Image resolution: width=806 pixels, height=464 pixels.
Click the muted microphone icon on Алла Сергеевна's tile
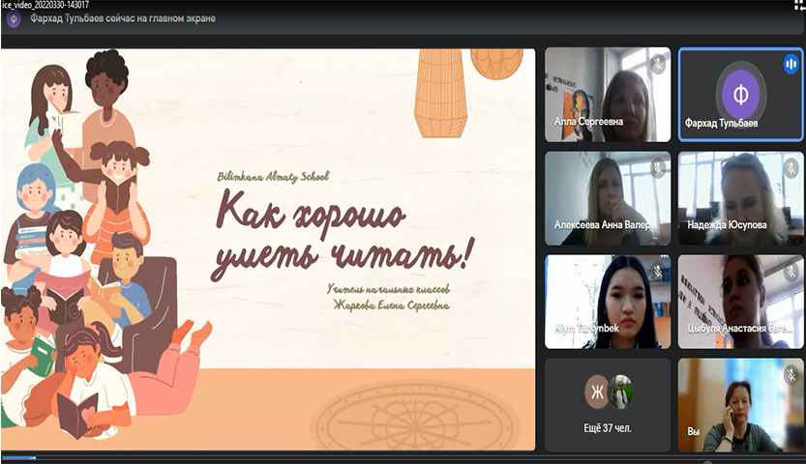[657, 63]
